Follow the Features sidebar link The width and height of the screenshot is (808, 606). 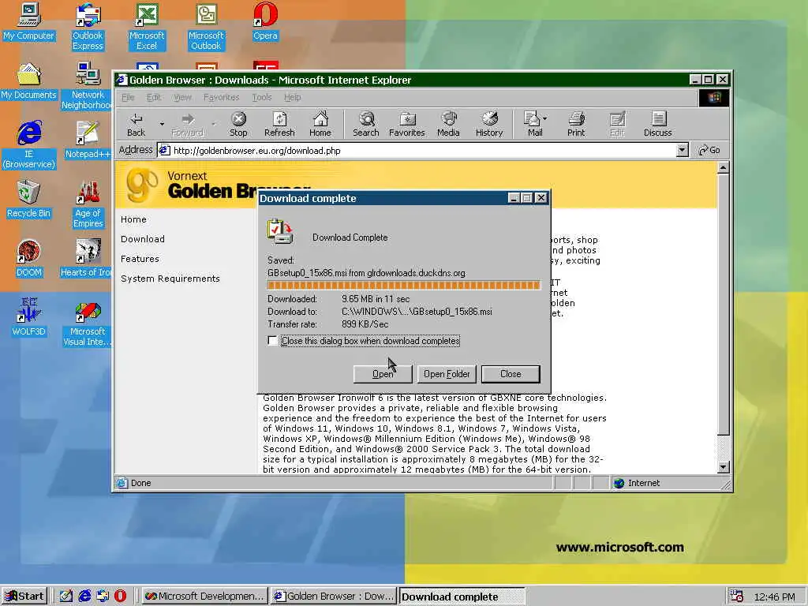(140, 259)
